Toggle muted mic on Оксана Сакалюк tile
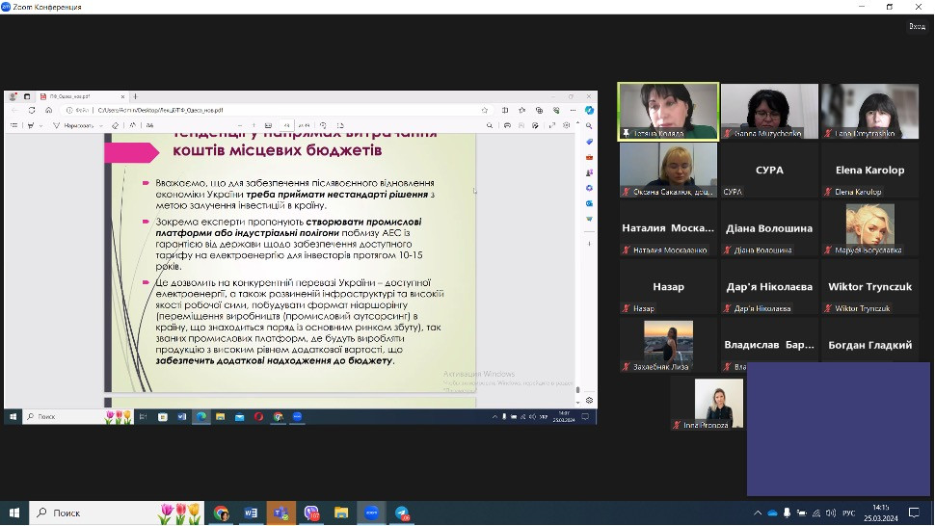 click(627, 192)
